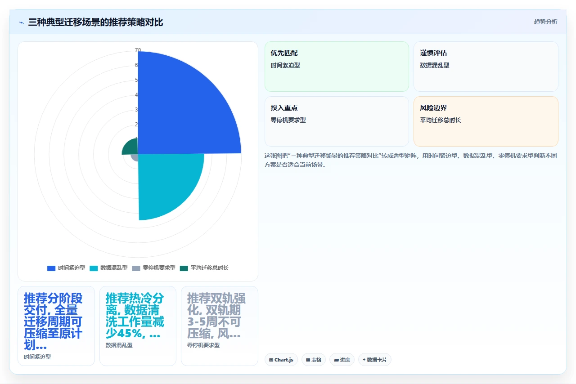576x384 pixels.
Task: Click the title 三种典型迁移场景的推荐策略对比
Action: pos(95,22)
